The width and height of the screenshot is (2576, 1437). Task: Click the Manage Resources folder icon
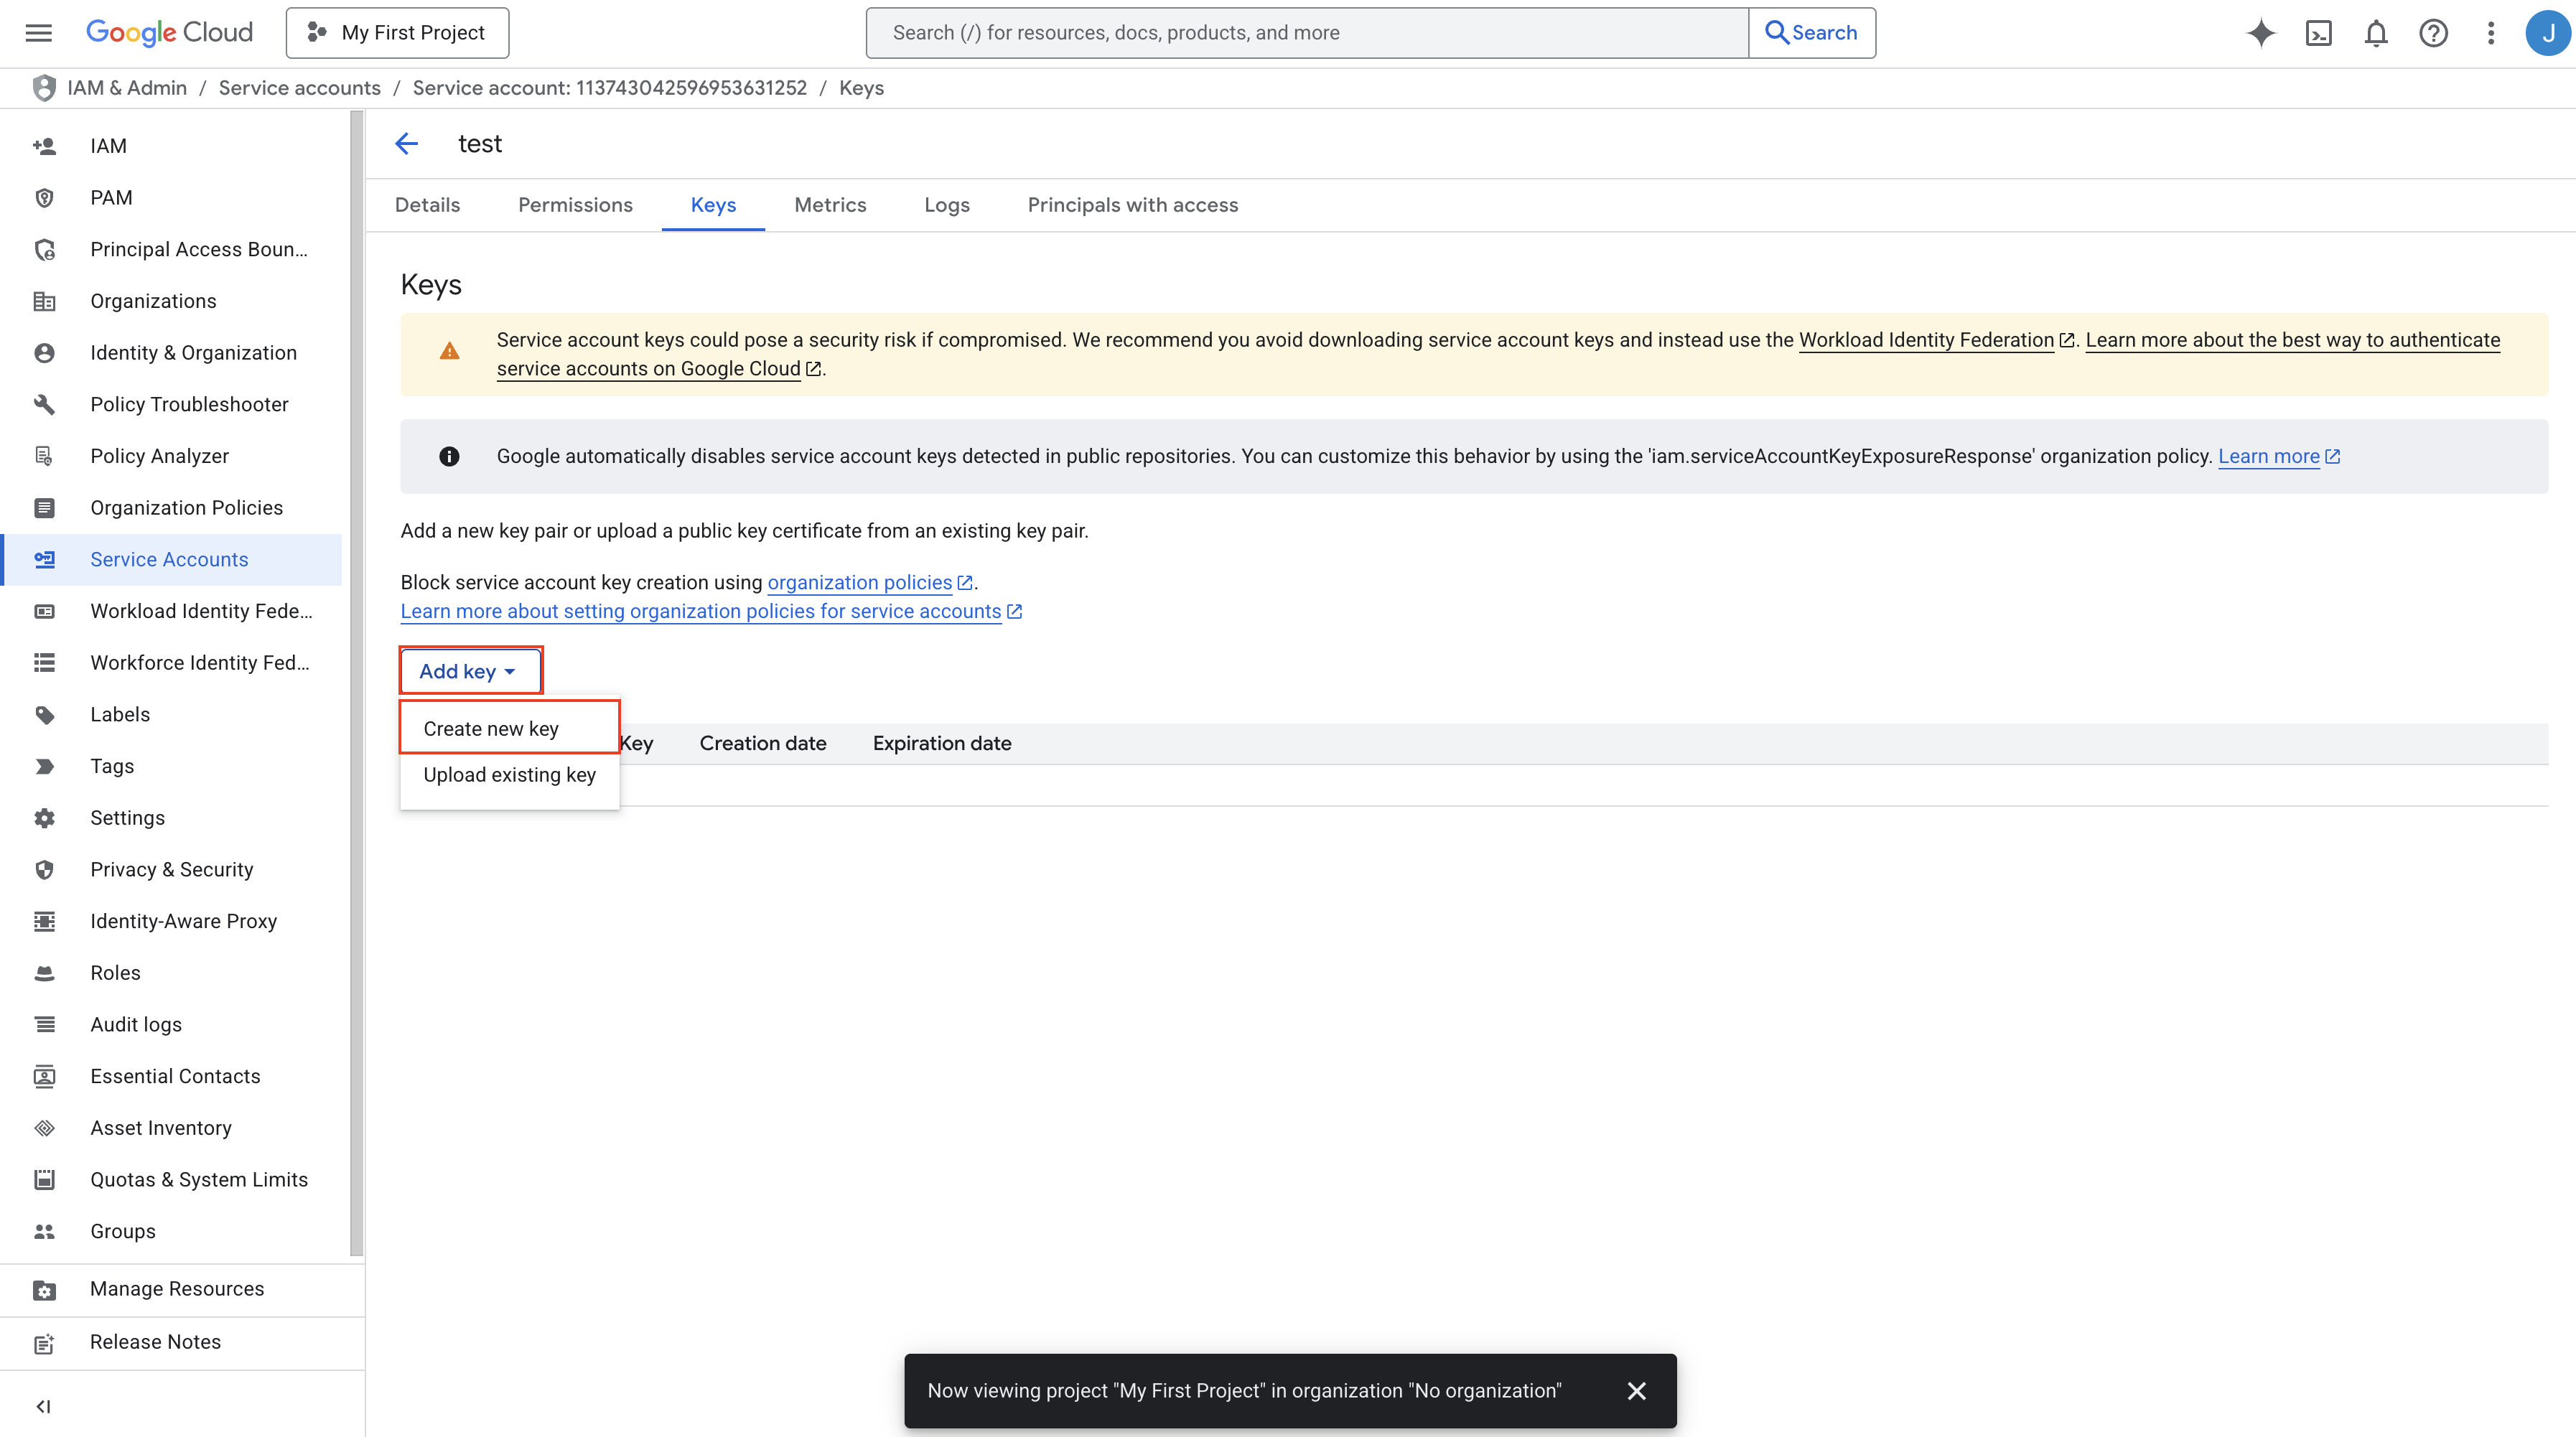coord(44,1290)
